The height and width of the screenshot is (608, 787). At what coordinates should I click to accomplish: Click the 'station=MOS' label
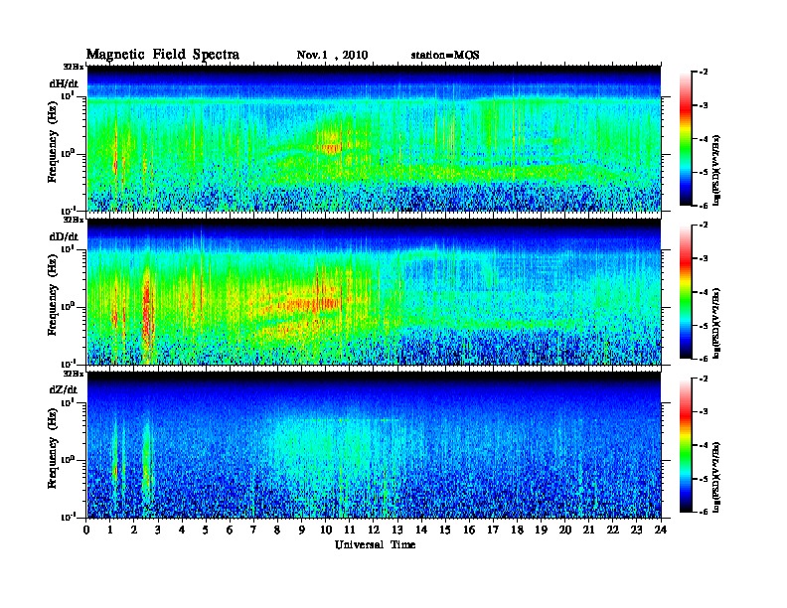(x=445, y=56)
